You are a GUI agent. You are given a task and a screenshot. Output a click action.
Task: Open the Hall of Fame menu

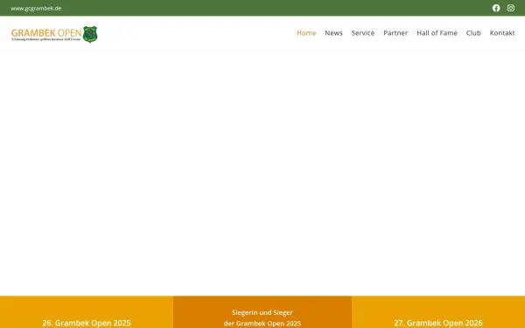(437, 33)
